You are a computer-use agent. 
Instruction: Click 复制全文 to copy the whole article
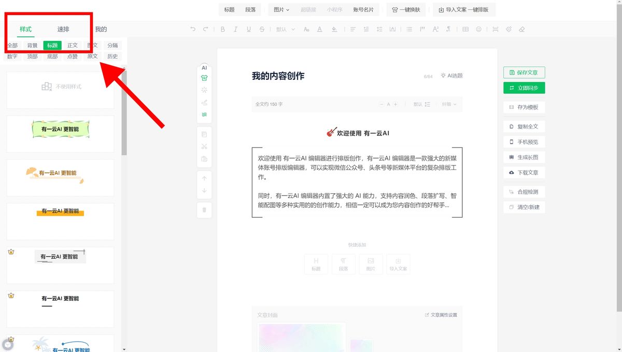(524, 126)
